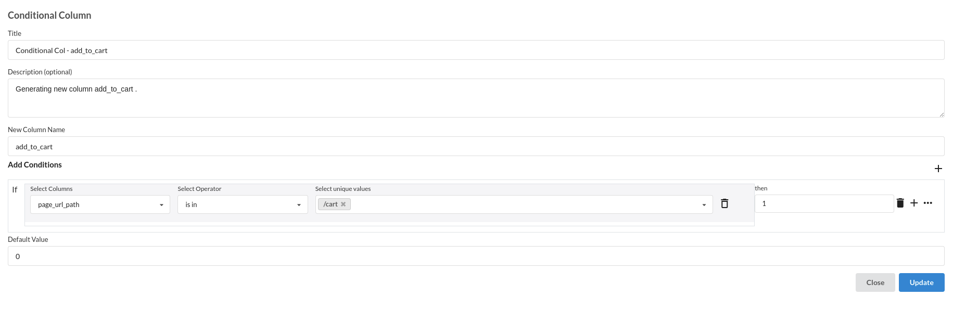The height and width of the screenshot is (309, 953).
Task: Open the three-dots more options menu
Action: point(928,203)
